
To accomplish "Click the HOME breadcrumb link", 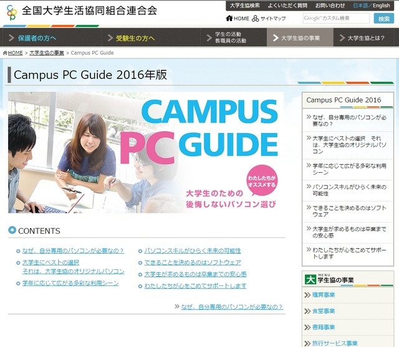I will click(x=15, y=53).
